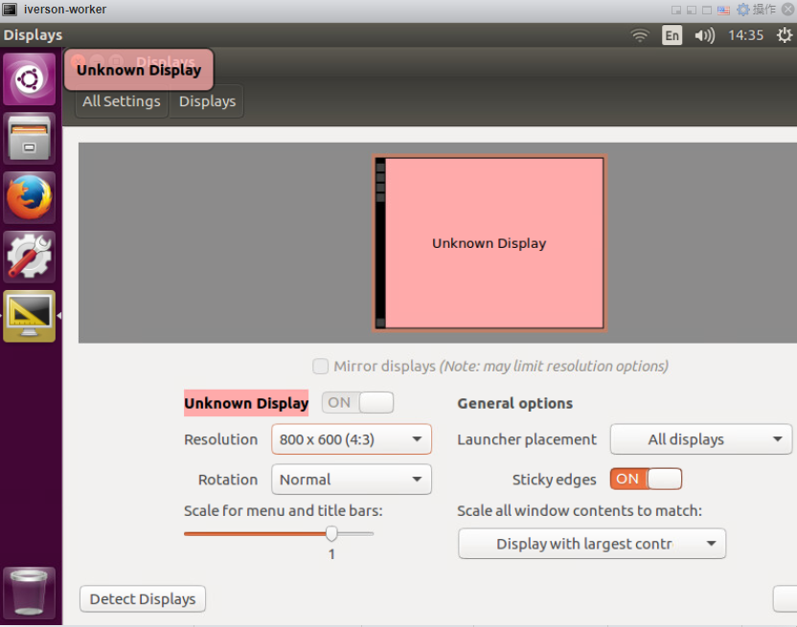This screenshot has width=797, height=627.
Task: Click the iverson-worker terminal icon in title bar
Action: point(10,10)
